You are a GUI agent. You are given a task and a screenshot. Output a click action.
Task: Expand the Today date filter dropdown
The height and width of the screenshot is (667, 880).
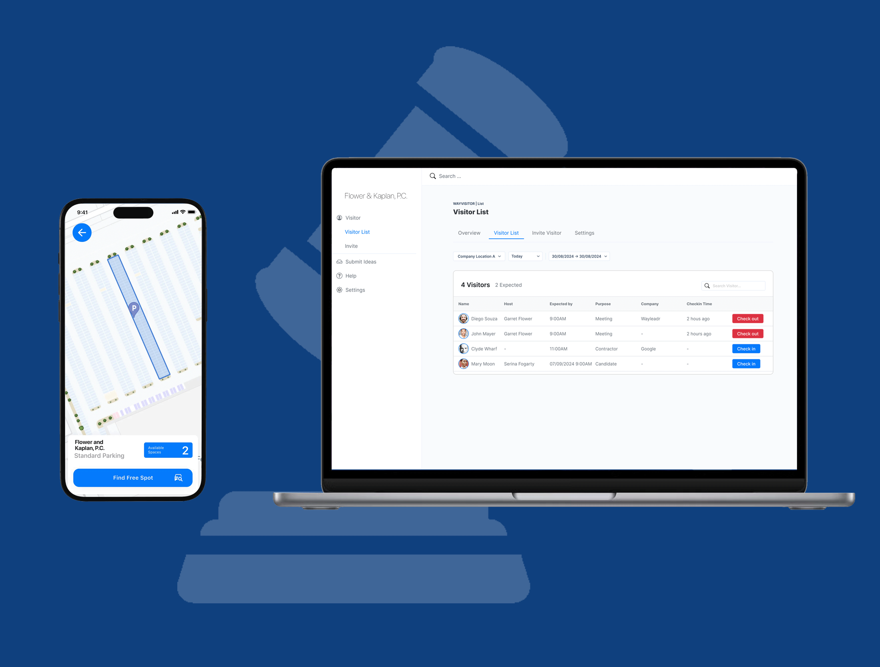click(534, 256)
